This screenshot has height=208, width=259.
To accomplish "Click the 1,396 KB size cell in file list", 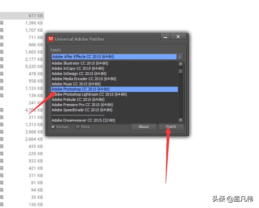I will [34, 23].
